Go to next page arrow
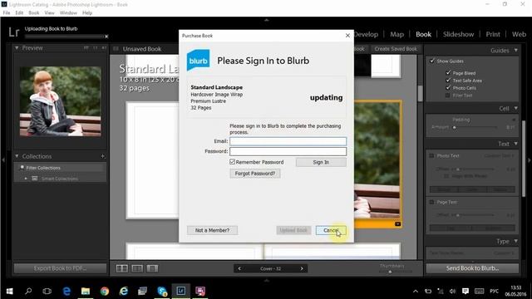 coord(302,268)
